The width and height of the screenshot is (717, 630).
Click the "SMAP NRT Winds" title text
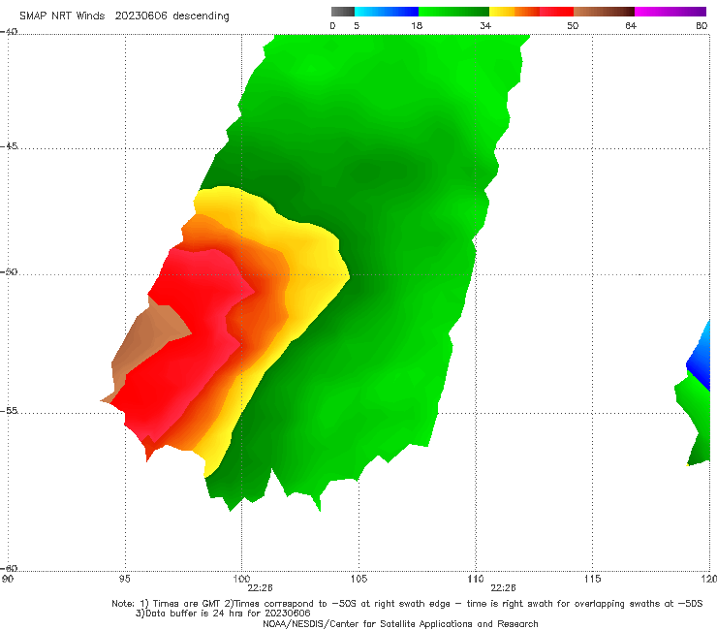62,16
